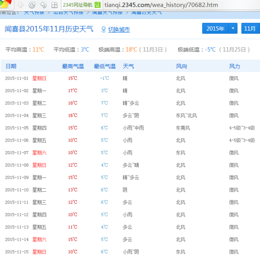Image resolution: width=260 pixels, height=258 pixels.
Task: Expand the 2015年 year dropdown arrow
Action: click(233, 29)
